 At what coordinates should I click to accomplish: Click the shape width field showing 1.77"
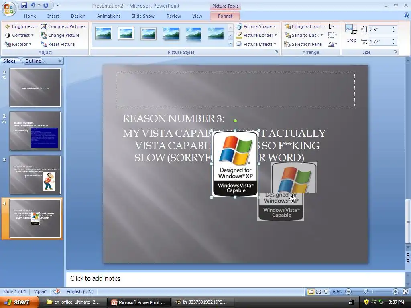click(x=380, y=41)
